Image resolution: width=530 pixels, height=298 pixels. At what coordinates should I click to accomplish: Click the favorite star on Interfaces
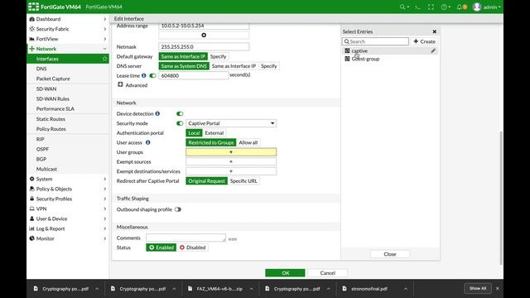(x=104, y=59)
